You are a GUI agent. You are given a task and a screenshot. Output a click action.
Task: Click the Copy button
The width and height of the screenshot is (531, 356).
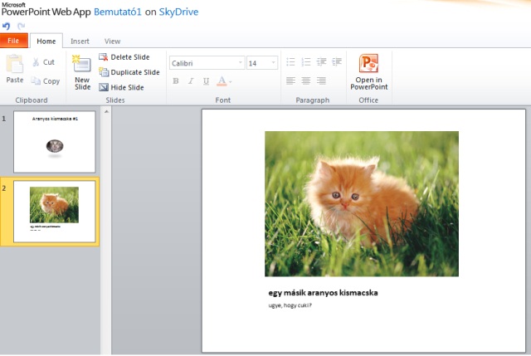pyautogui.click(x=46, y=81)
